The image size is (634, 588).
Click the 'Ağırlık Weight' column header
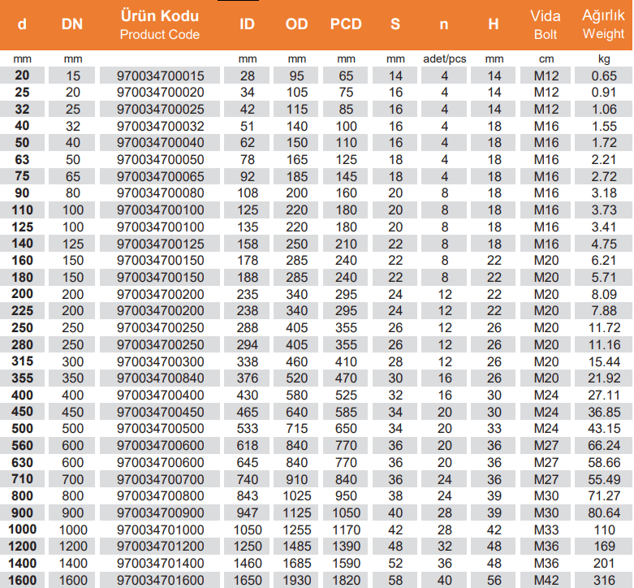point(604,24)
